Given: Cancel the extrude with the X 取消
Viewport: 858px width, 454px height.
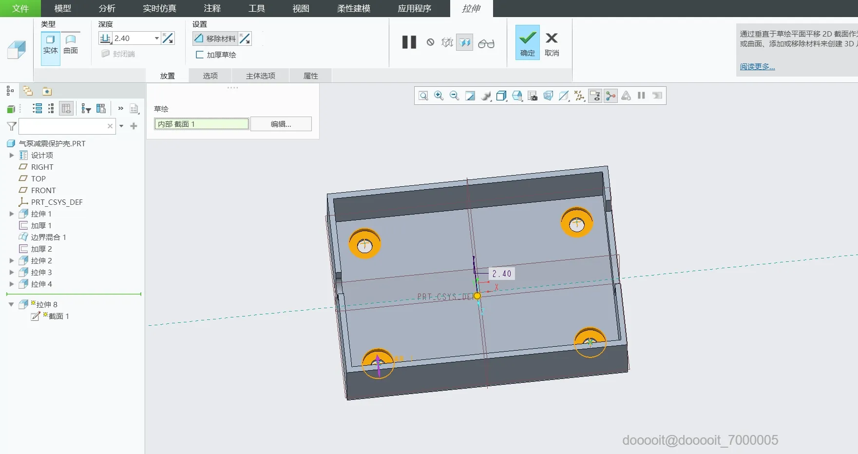Looking at the screenshot, I should 552,42.
